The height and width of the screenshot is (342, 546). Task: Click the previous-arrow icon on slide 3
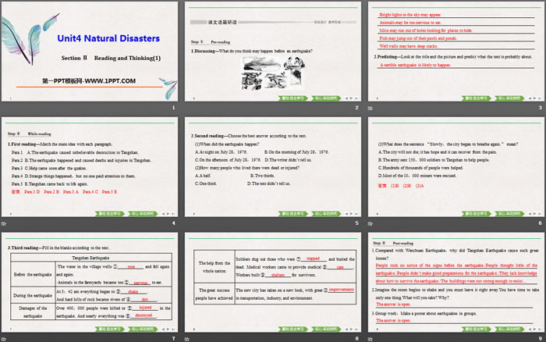pos(530,98)
